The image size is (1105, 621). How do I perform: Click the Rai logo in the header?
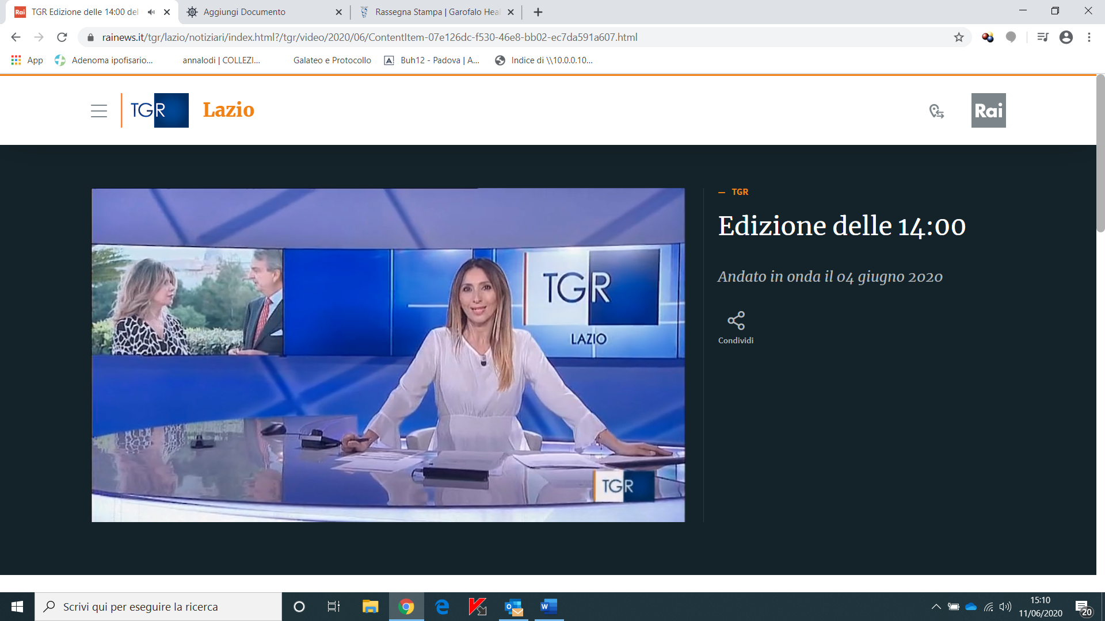(988, 110)
